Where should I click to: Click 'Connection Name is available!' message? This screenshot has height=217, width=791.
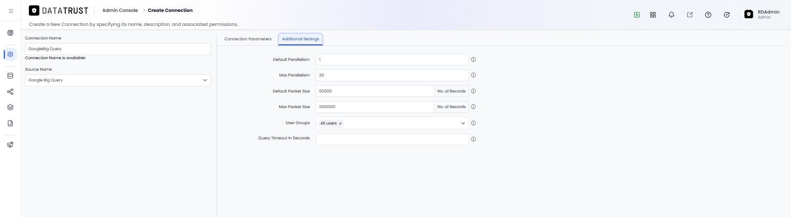[x=55, y=58]
